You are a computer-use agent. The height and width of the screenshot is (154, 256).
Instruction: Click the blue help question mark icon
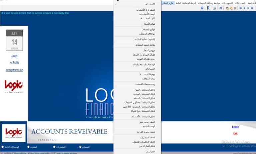[202, 8]
